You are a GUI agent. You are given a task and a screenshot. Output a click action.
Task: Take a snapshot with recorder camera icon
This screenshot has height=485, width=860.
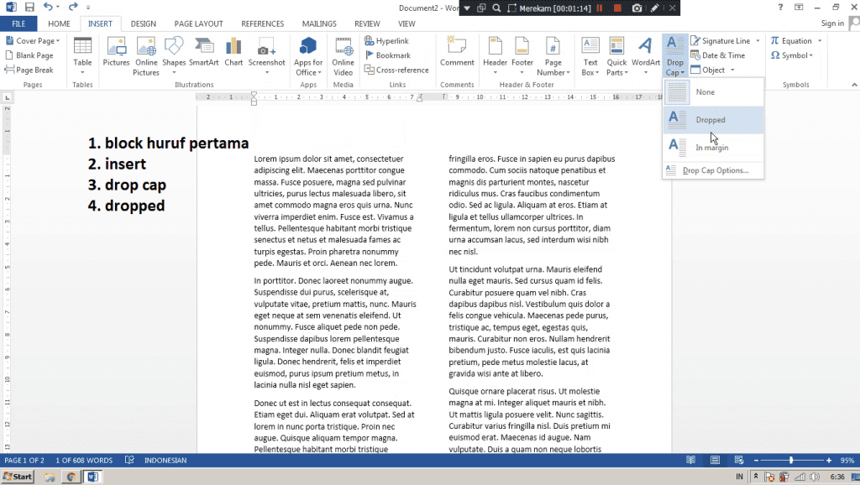coord(637,8)
